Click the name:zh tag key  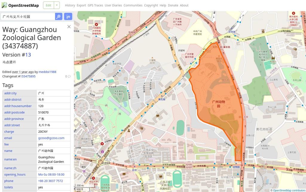pyautogui.click(x=10, y=168)
